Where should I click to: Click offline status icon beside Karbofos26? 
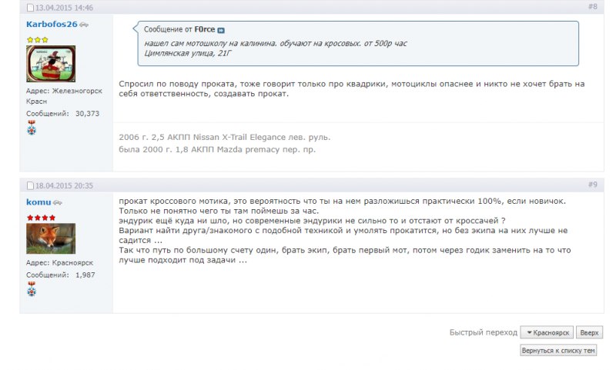84,25
